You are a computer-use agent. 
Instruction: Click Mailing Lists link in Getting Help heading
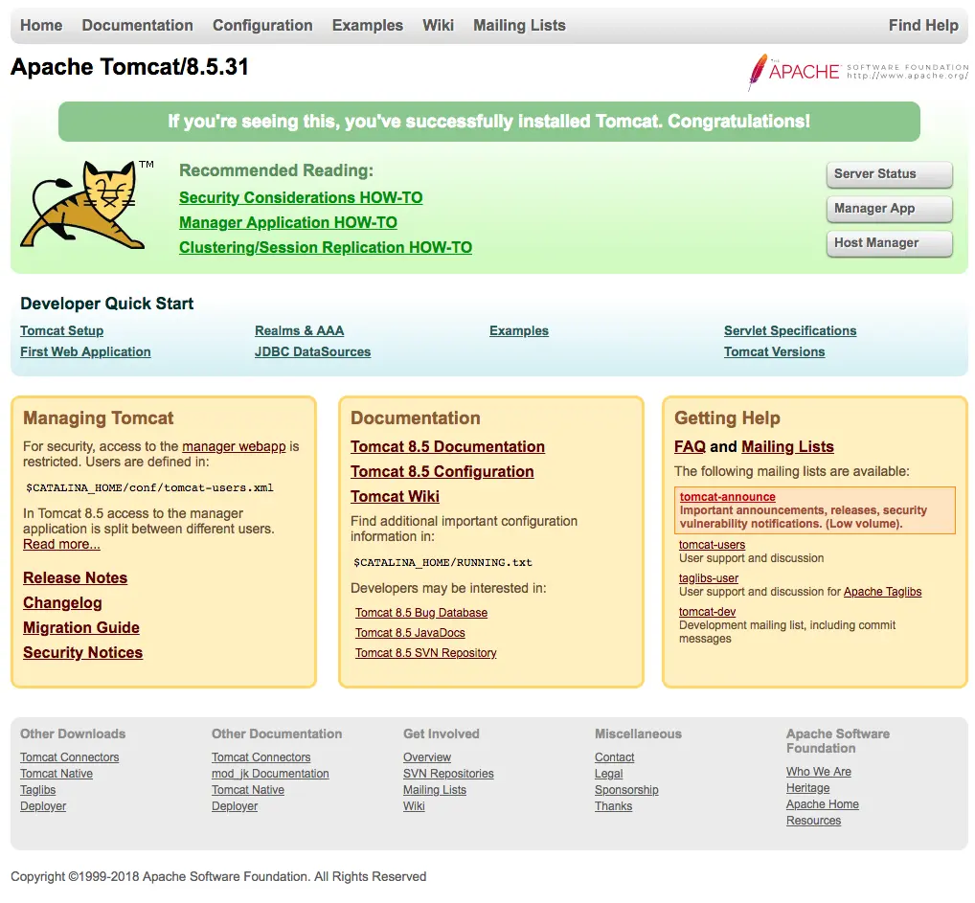click(787, 446)
